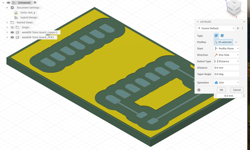Screen dimensions: 250x150
Task: Expand week09-Toms-board_copper:1 component
Action: pyautogui.click(x=7, y=32)
